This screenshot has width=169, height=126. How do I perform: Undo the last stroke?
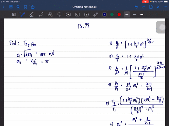pyautogui.click(x=136, y=7)
